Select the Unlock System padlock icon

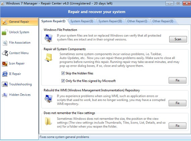click(5, 32)
